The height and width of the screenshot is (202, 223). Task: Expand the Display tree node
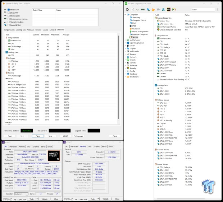[125, 48]
